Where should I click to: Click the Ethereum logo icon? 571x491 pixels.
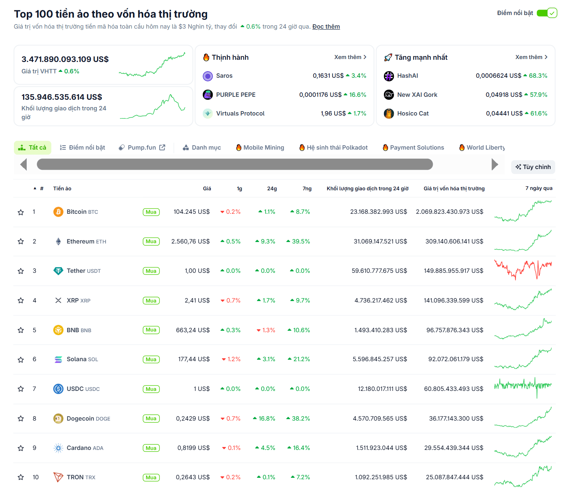click(x=58, y=242)
